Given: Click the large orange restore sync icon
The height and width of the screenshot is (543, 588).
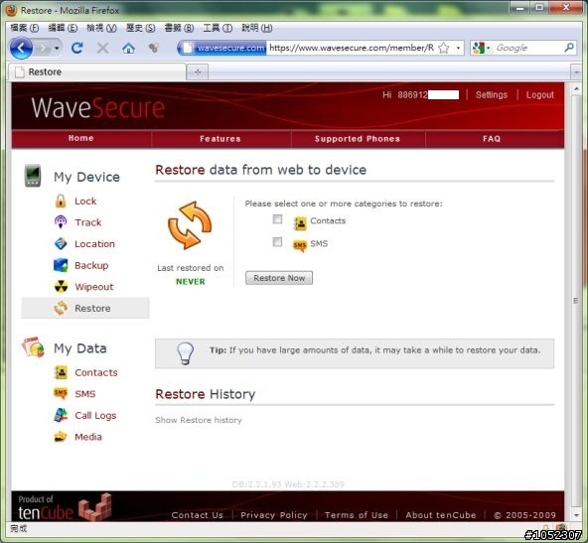Looking at the screenshot, I should click(190, 225).
